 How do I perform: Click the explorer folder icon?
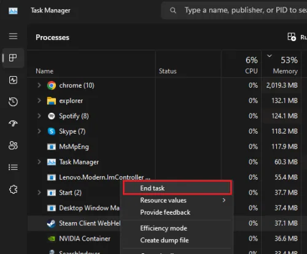[52, 101]
